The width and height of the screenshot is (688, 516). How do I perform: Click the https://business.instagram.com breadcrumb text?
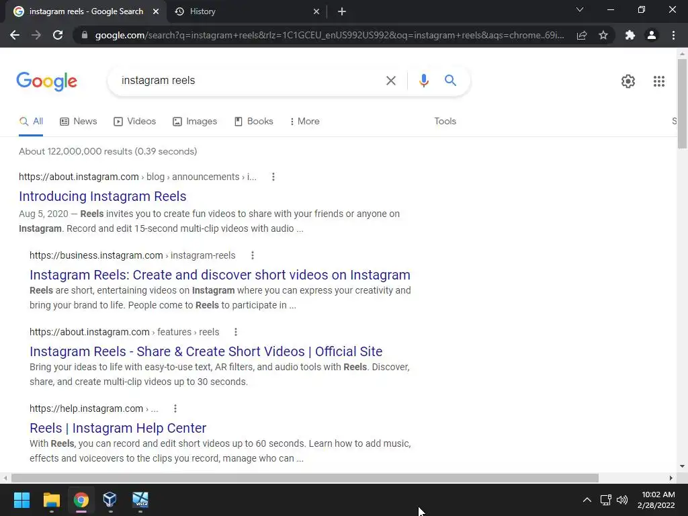96,255
